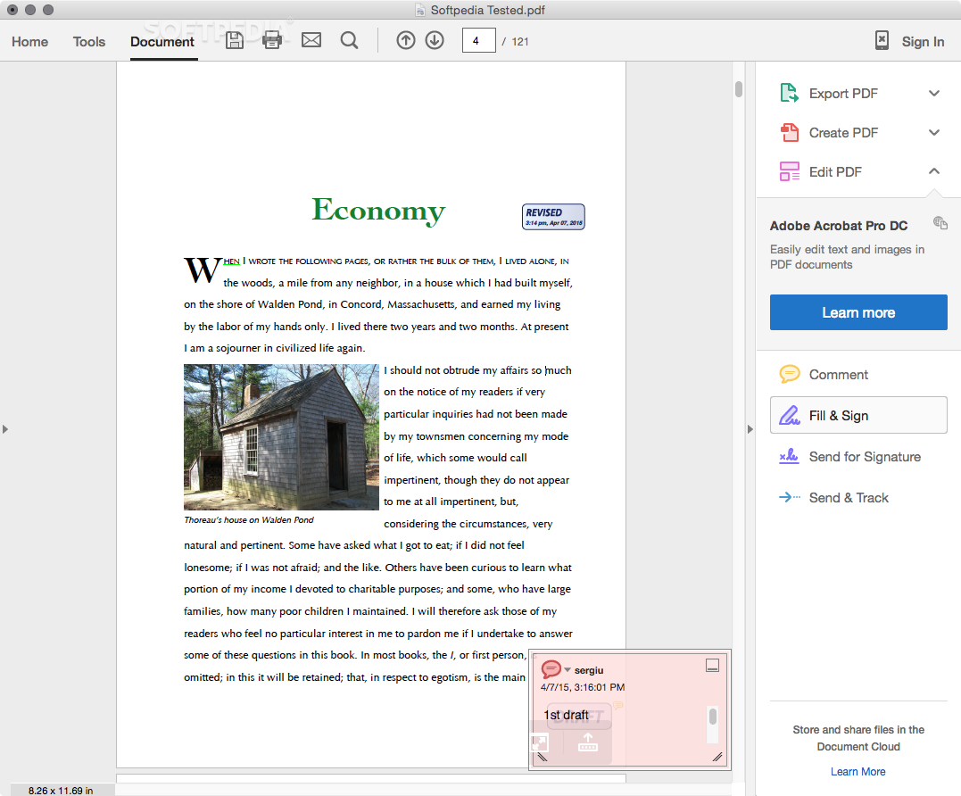Click the 'Softpedia Tested.pdf' window title
Image resolution: width=961 pixels, height=796 pixels.
pos(488,10)
